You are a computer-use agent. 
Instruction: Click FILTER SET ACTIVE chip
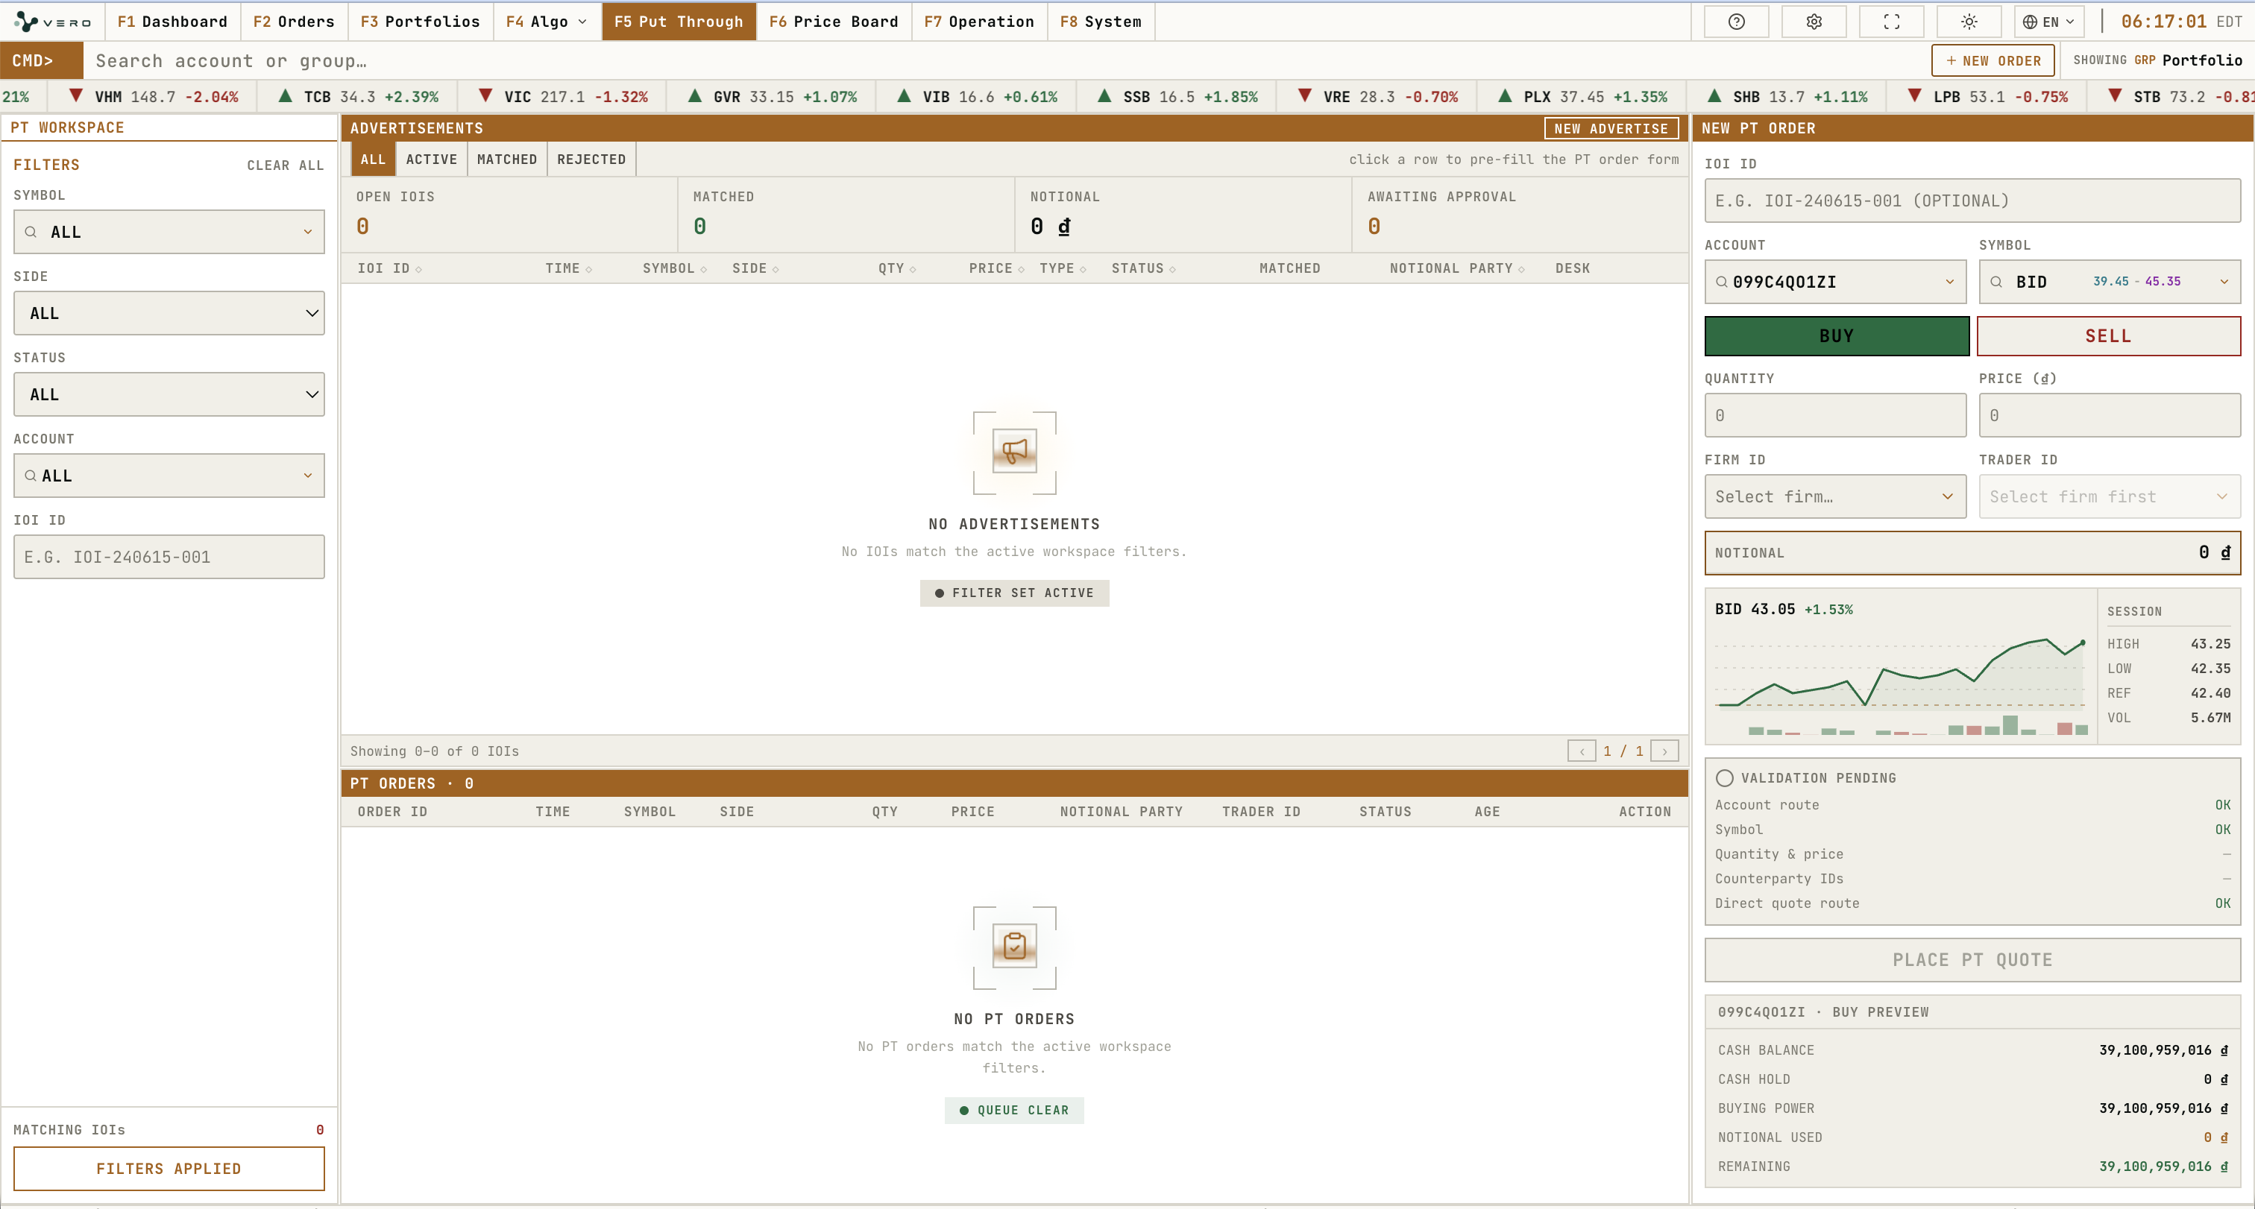click(1015, 593)
